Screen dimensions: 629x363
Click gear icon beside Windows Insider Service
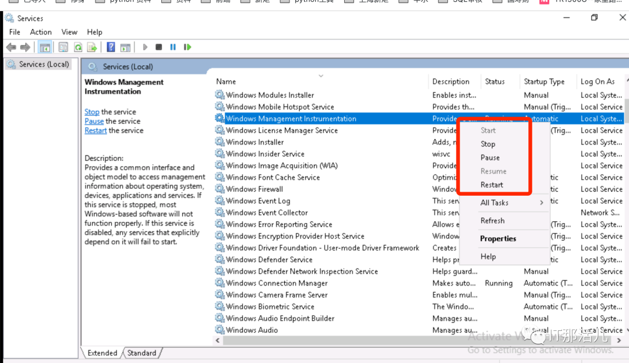220,153
